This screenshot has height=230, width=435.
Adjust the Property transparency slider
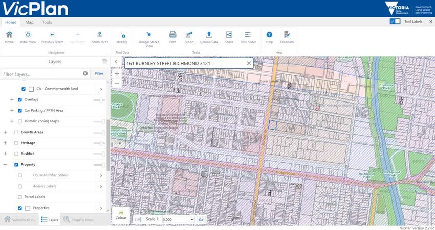point(99,165)
